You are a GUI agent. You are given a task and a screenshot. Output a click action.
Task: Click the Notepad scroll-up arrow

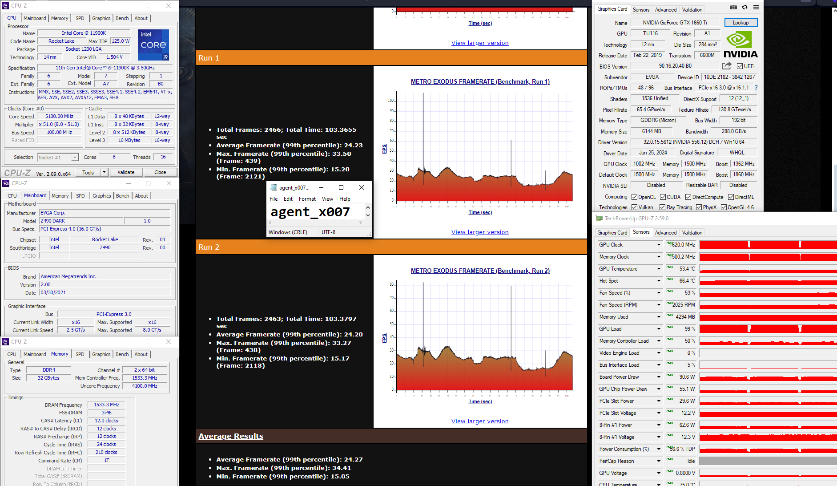coord(368,207)
